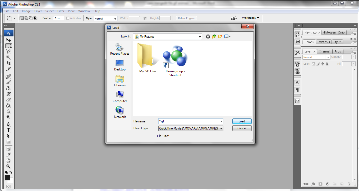Choose Add to selection mode

tap(26, 18)
